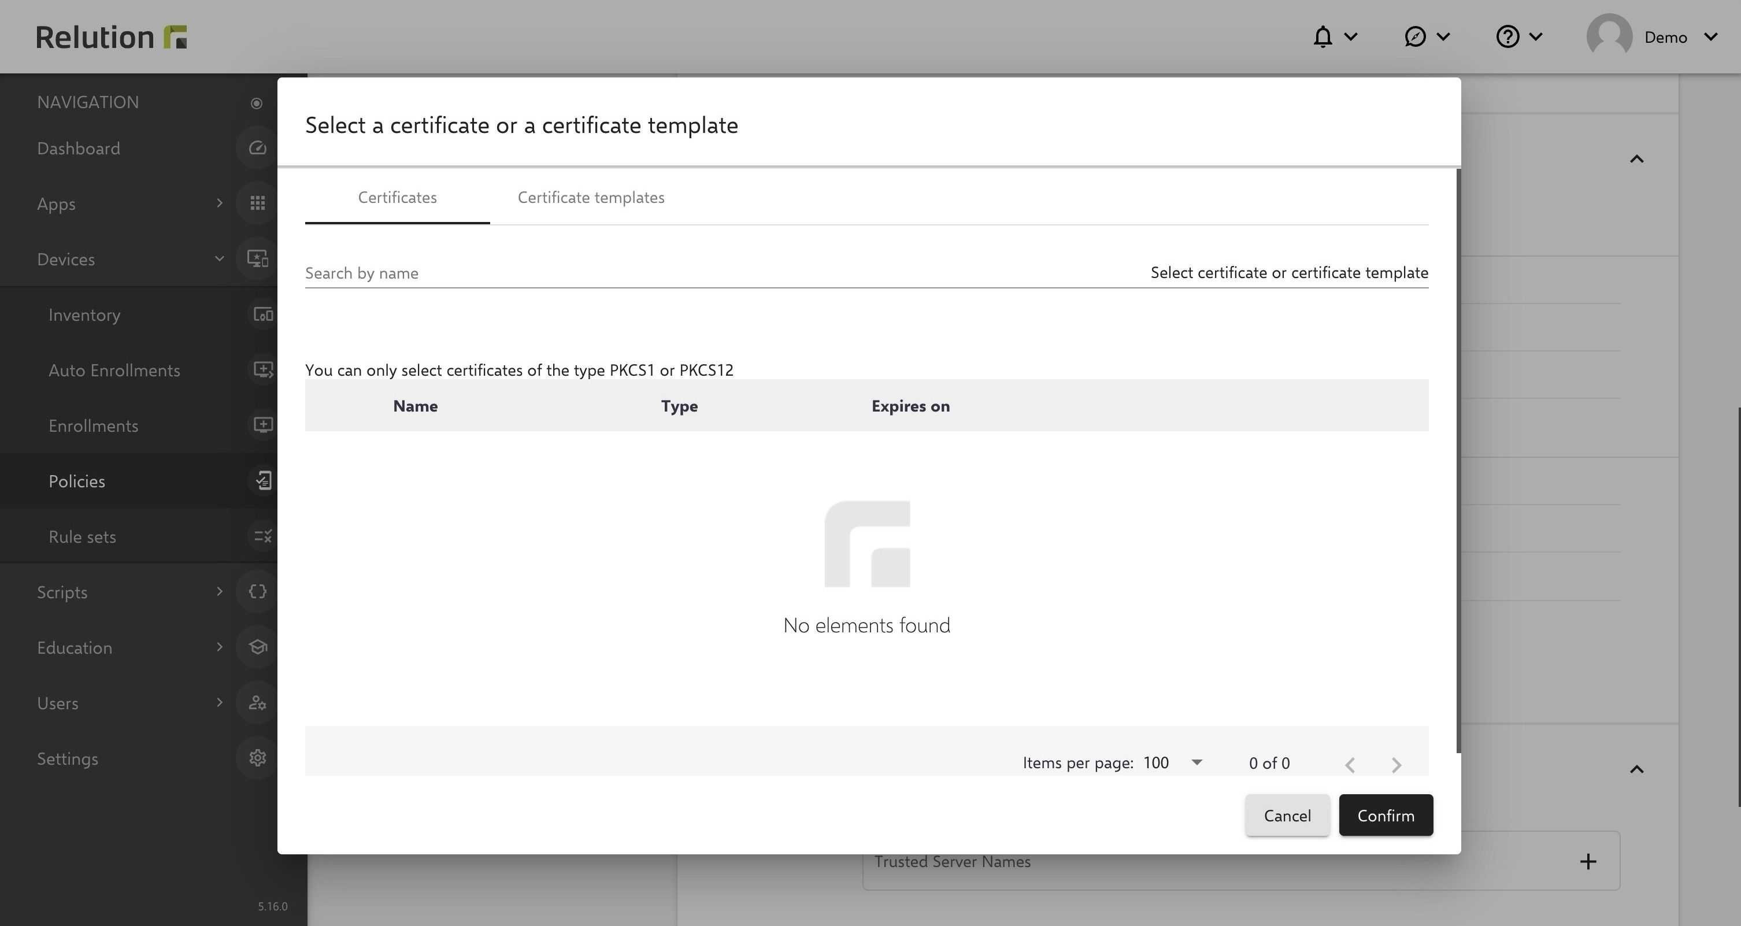Image resolution: width=1741 pixels, height=926 pixels.
Task: Click the Apps grid icon
Action: click(x=257, y=203)
